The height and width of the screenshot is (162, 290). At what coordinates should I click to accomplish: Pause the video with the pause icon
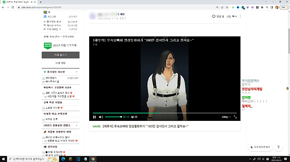[x=94, y=117]
